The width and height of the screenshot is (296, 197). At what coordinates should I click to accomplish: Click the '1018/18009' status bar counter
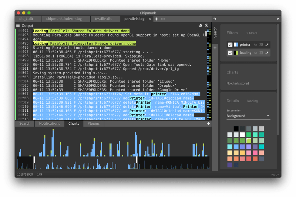click(x=25, y=174)
